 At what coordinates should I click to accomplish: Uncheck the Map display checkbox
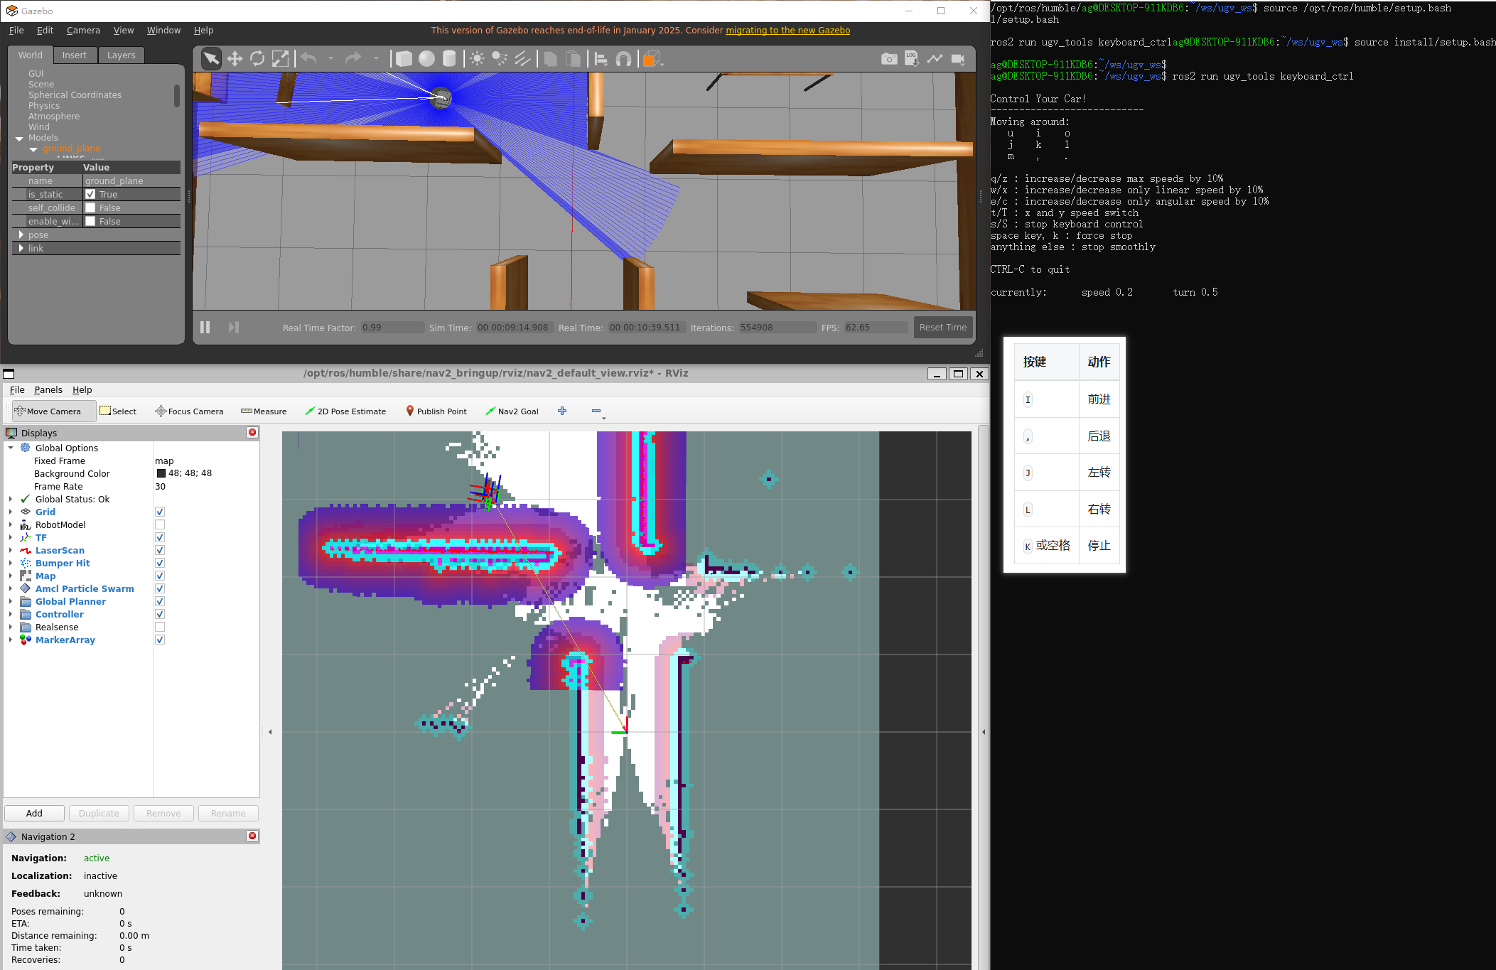(160, 576)
